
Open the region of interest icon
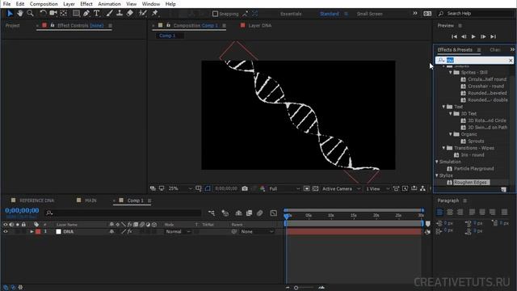pyautogui.click(x=307, y=188)
